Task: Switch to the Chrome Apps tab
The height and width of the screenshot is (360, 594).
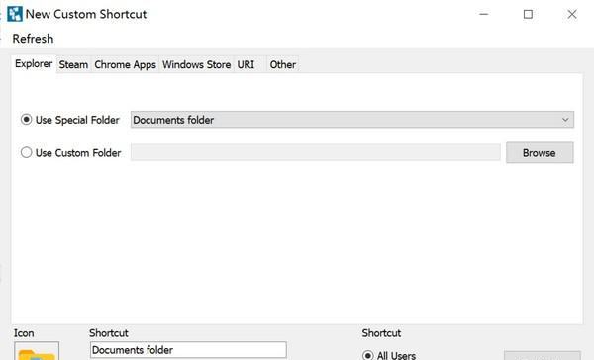Action: 125,64
